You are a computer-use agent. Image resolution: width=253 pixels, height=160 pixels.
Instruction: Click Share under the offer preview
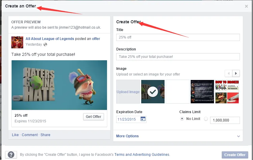[x=45, y=135]
